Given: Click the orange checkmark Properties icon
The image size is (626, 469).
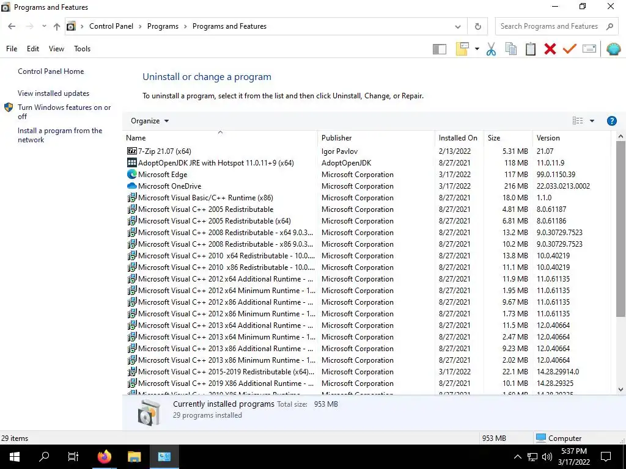Looking at the screenshot, I should 570,49.
